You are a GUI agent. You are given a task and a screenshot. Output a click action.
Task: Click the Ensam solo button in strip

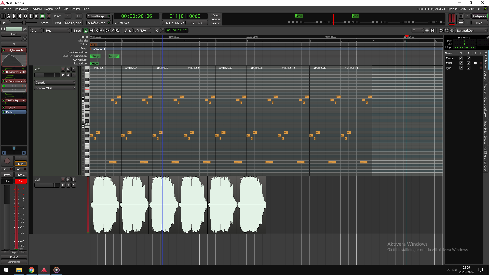point(21,175)
